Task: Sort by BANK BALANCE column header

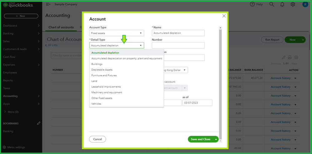Action: (x=254, y=70)
